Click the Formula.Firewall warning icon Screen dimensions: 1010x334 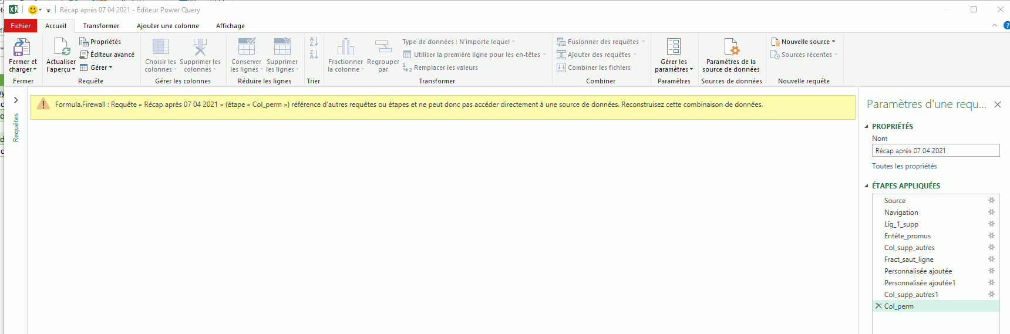[43, 104]
